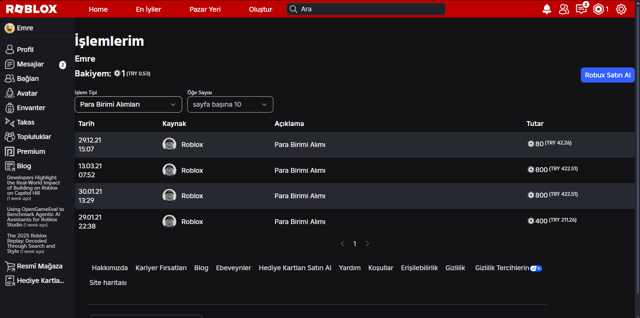Open the Home menu item
This screenshot has width=640, height=318.
coord(98,9)
